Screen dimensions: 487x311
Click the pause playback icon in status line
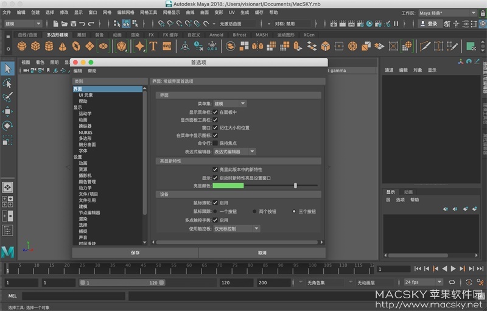click(396, 24)
